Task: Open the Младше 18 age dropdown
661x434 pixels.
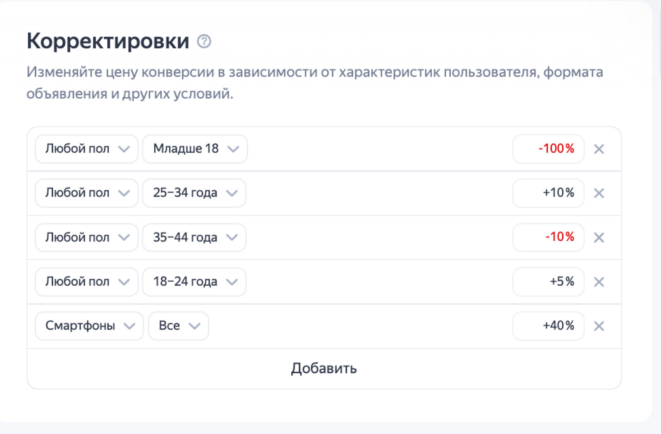Action: coord(195,149)
